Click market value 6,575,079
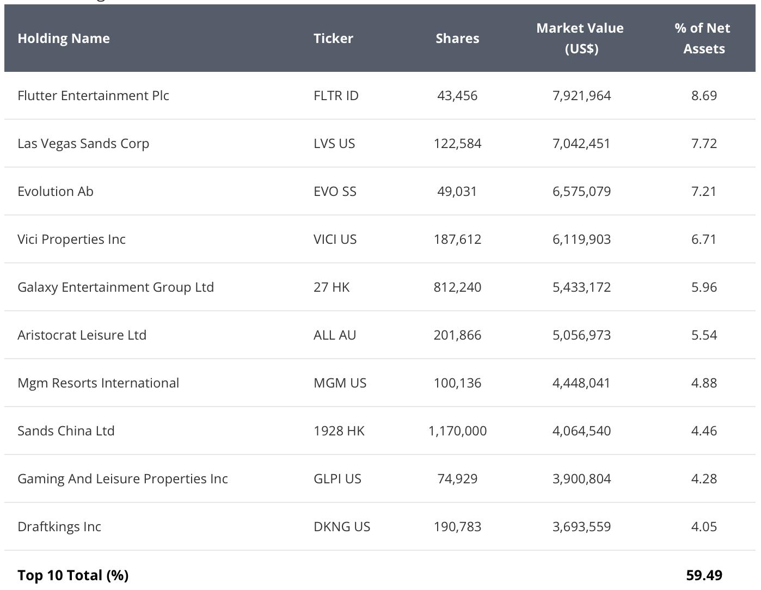This screenshot has height=590, width=761. click(581, 191)
